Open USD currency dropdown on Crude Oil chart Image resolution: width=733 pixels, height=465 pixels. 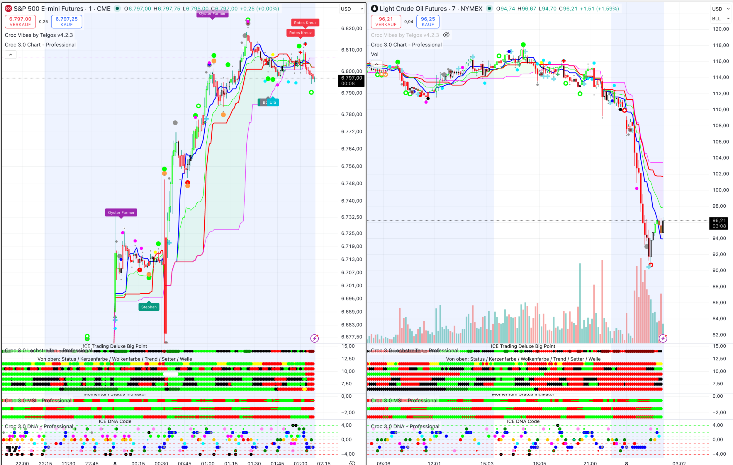point(720,9)
